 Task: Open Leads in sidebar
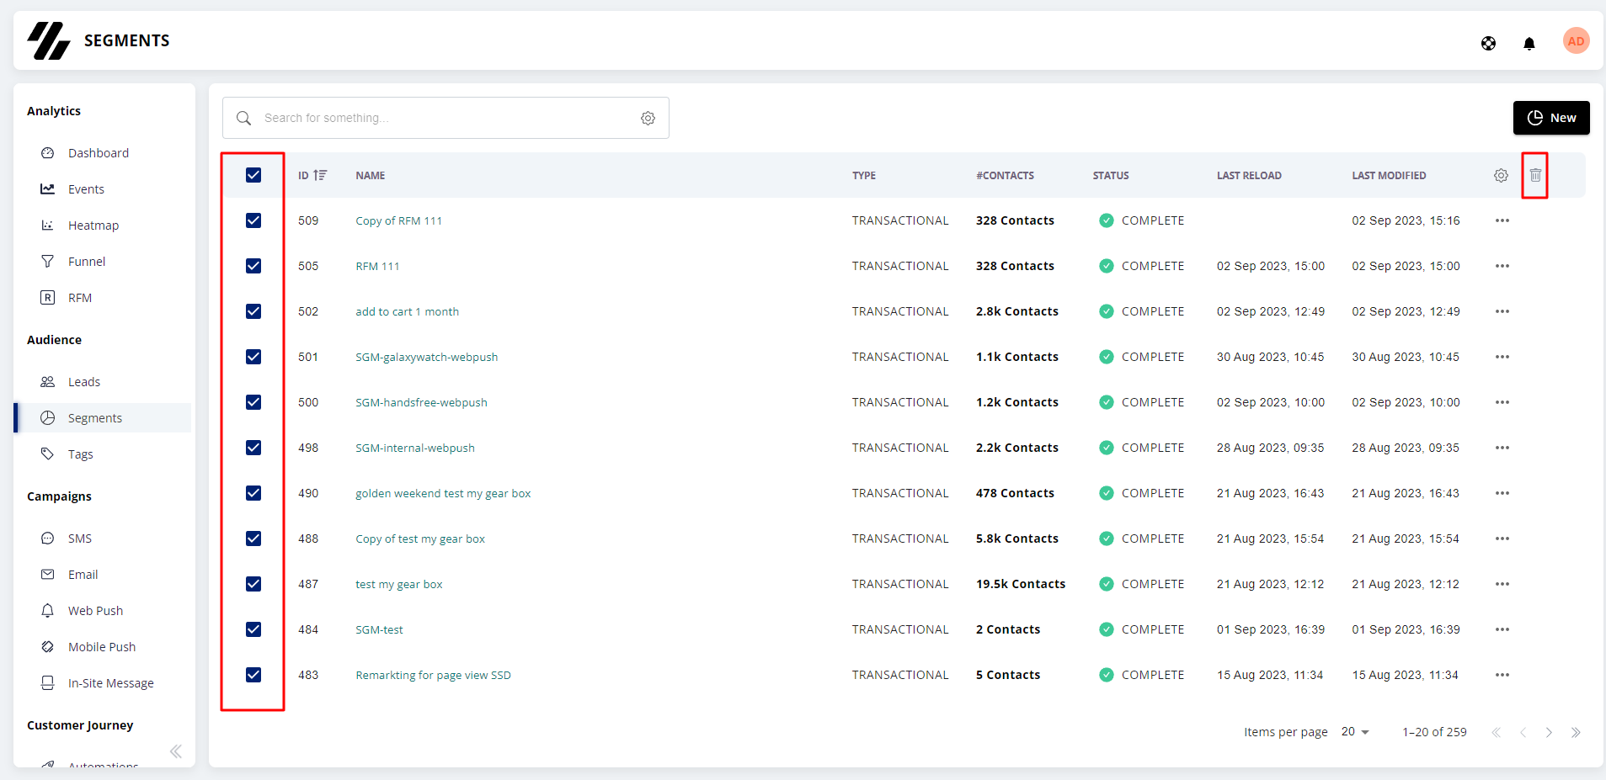(x=84, y=382)
